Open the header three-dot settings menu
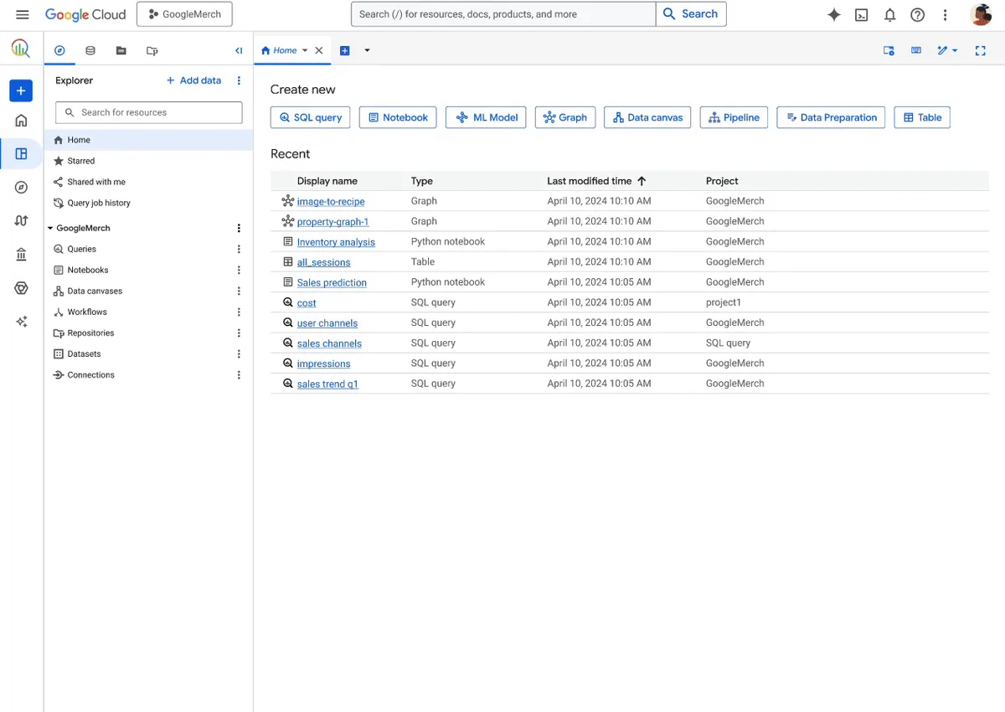This screenshot has width=1005, height=712. click(x=946, y=14)
